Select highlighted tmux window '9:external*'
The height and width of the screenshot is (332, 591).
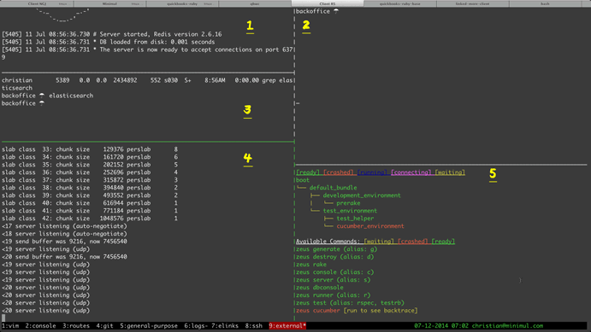[x=287, y=326]
